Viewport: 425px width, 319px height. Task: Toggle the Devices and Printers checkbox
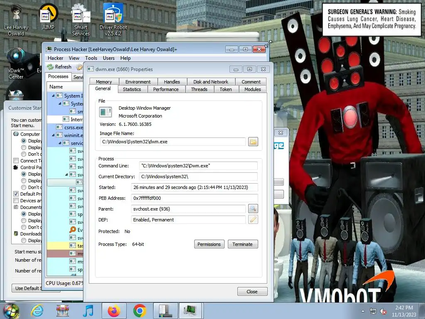pyautogui.click(x=16, y=201)
